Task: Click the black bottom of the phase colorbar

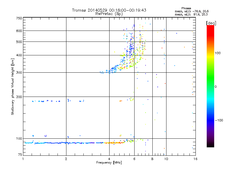Action: [x=210, y=145]
